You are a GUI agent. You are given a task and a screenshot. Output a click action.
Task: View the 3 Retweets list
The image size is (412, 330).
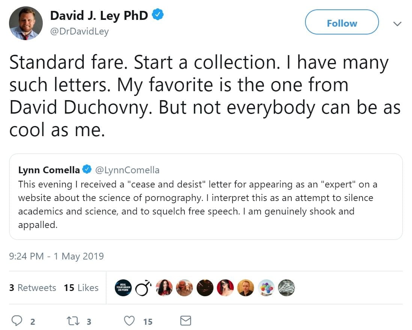tap(33, 288)
